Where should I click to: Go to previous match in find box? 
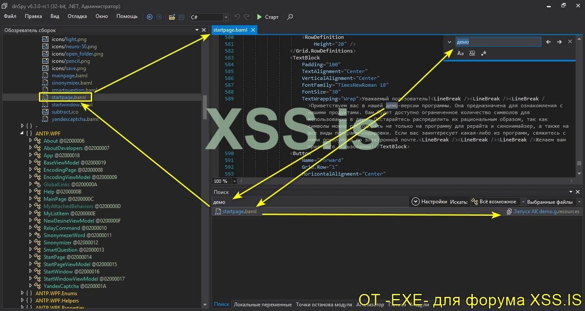548,42
